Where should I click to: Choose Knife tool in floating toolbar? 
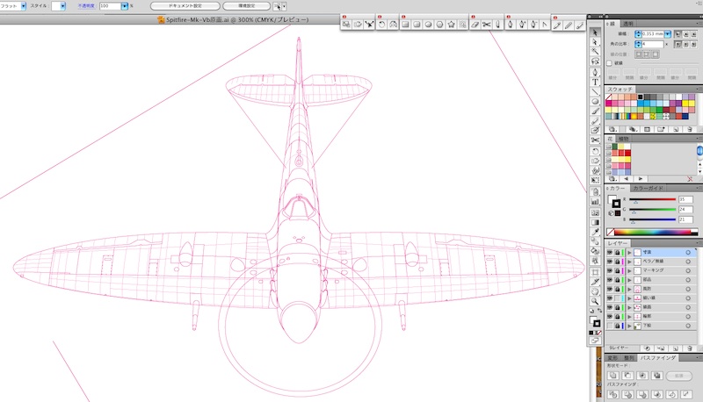click(497, 25)
